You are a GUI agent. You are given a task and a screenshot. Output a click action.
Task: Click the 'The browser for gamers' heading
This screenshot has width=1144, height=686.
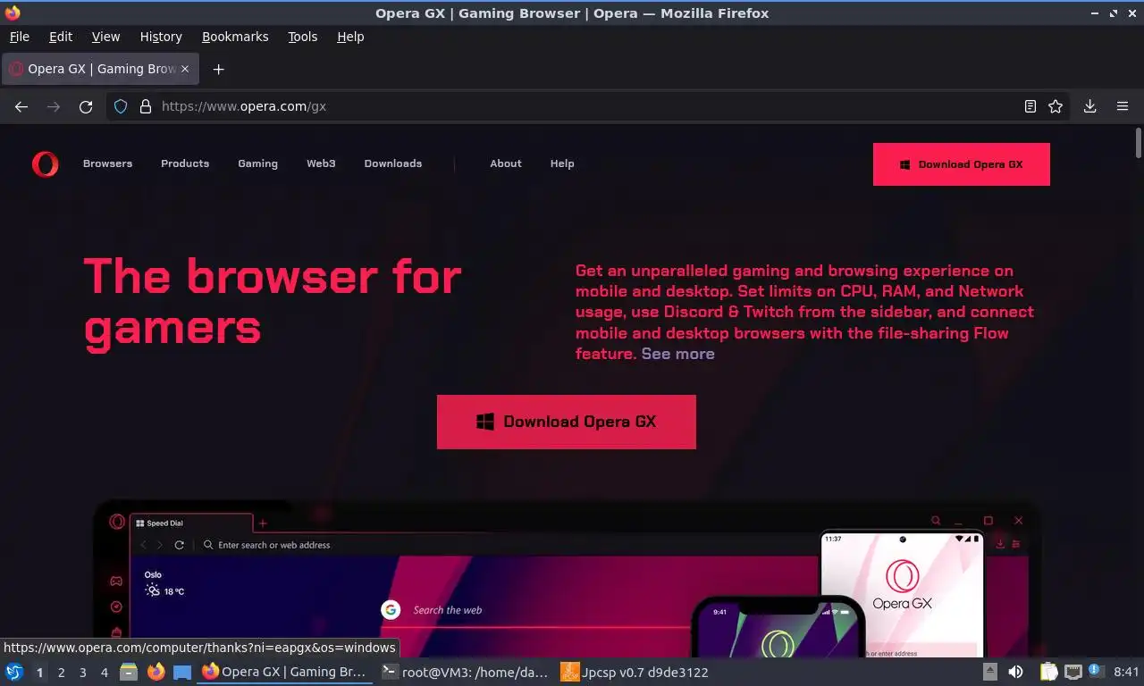point(273,301)
